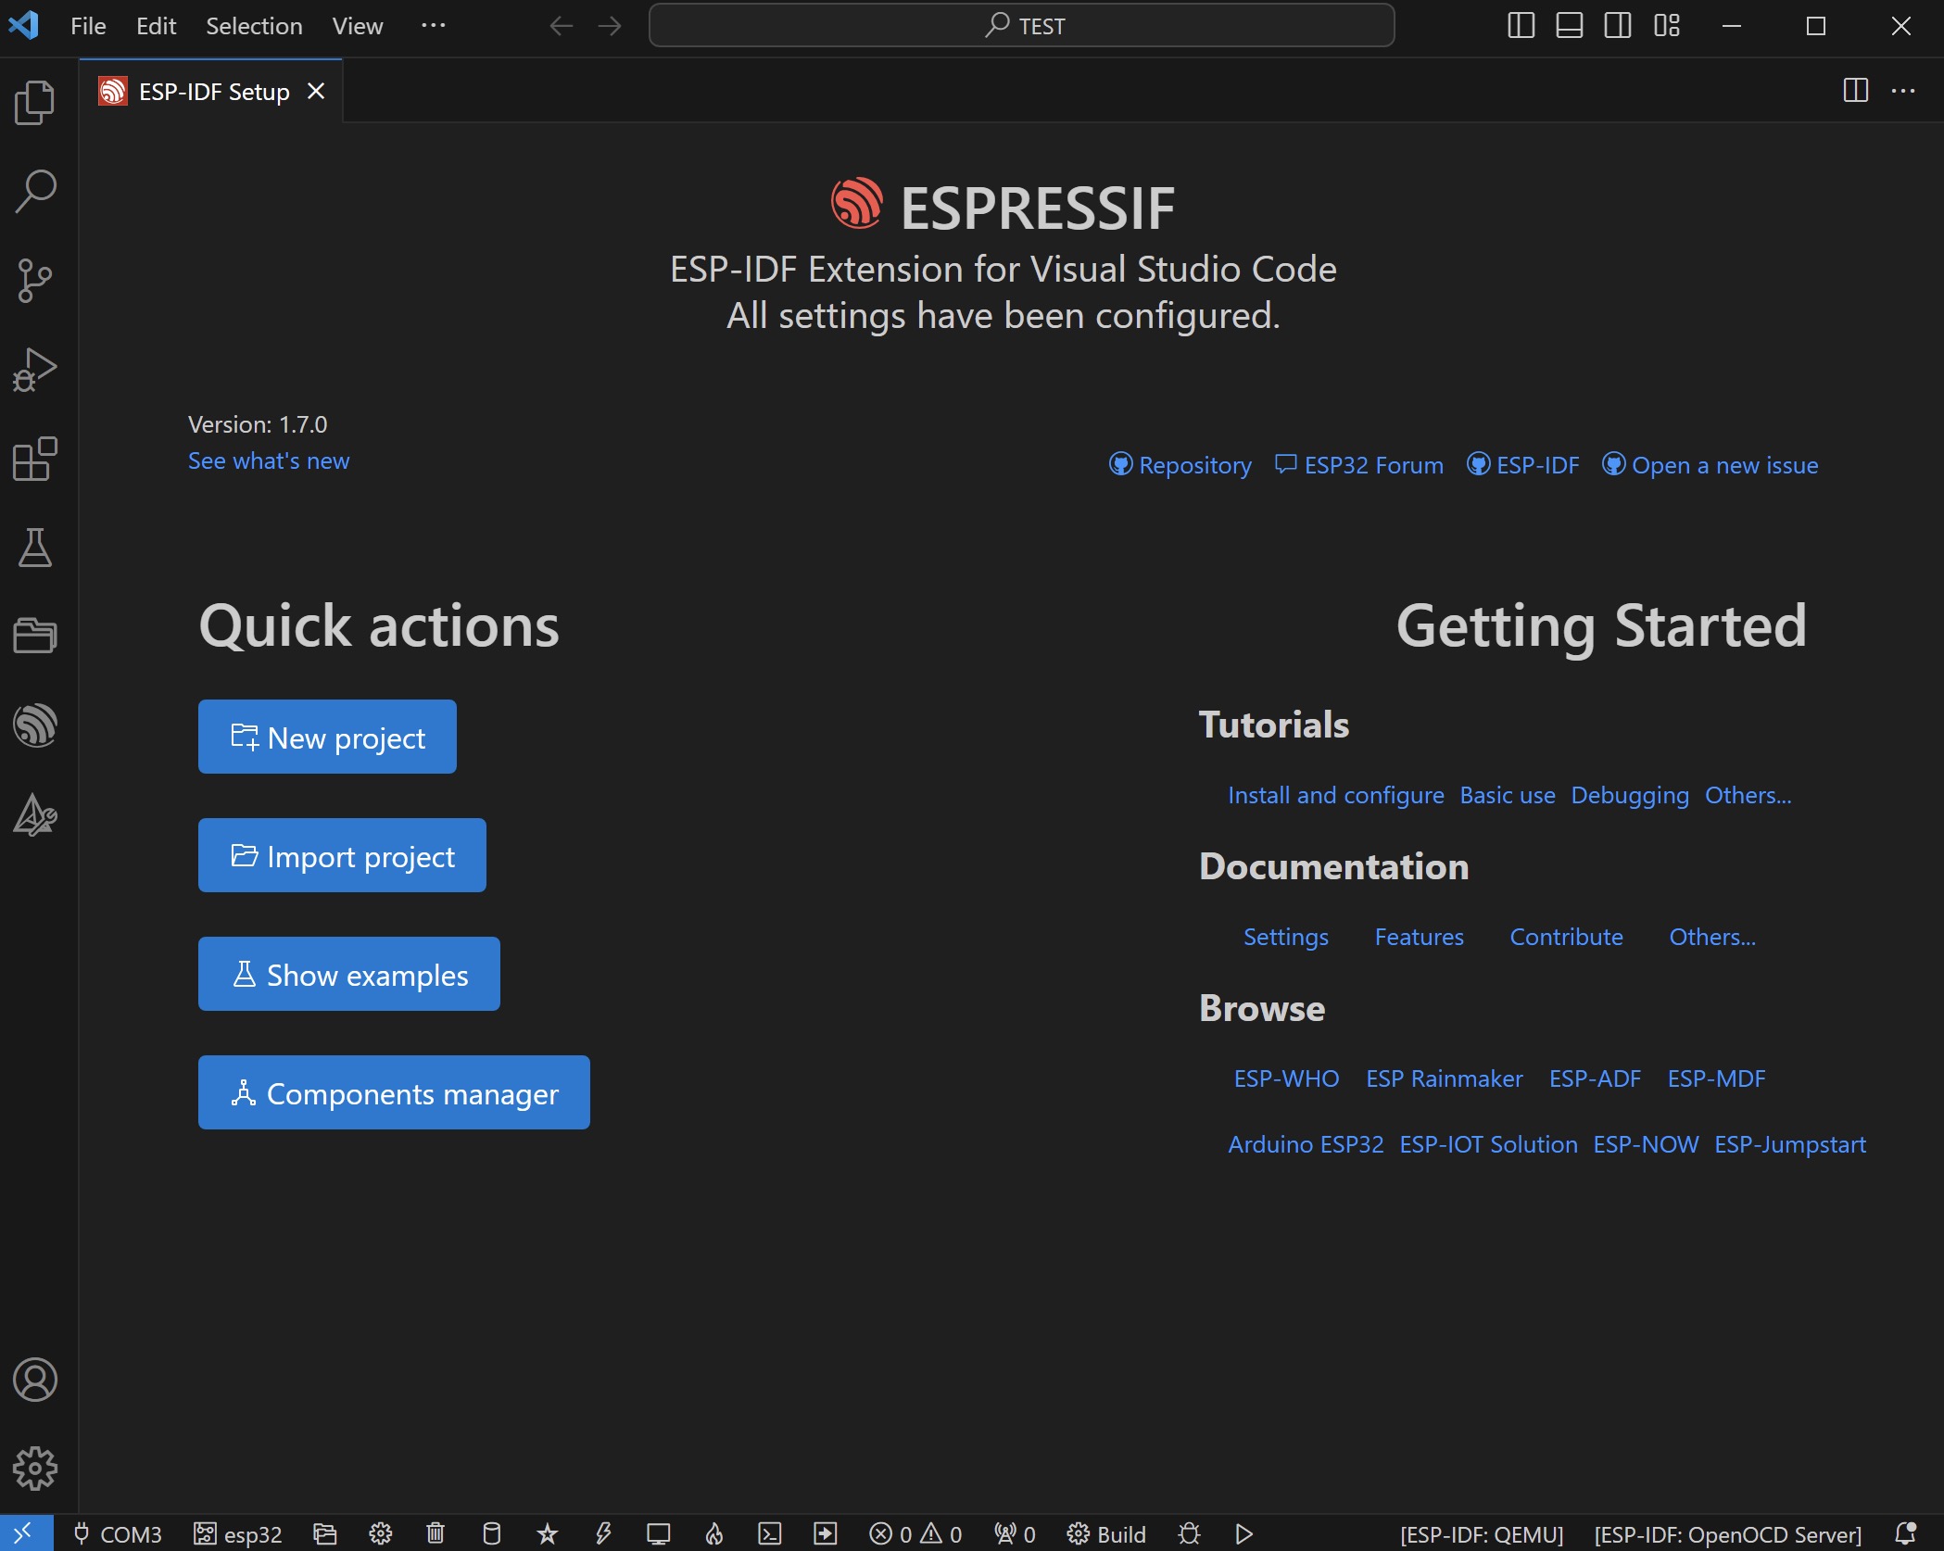Close the ESP-IDF Setup tab

pyautogui.click(x=316, y=91)
